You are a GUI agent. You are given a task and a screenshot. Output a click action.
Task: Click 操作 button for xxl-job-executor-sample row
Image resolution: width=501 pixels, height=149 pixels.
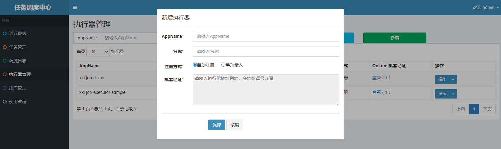point(442,94)
